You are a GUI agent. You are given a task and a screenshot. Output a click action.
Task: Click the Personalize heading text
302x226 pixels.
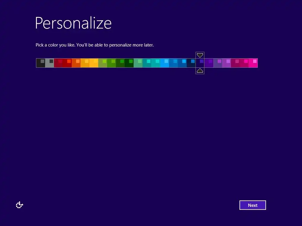click(x=73, y=23)
